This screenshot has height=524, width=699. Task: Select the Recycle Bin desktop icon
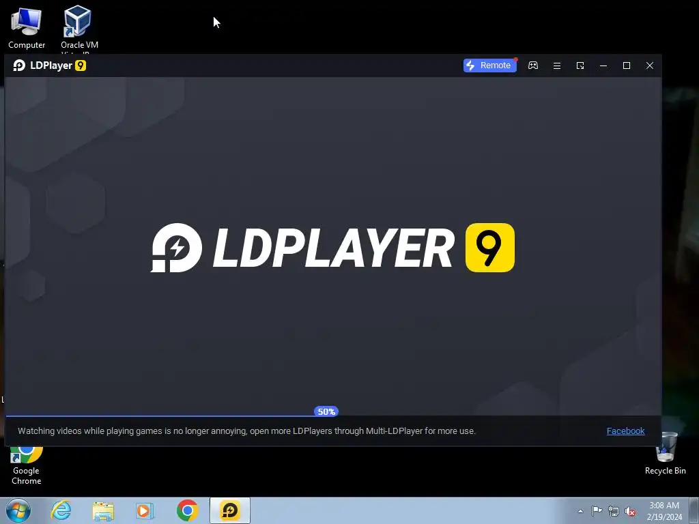coord(665,454)
